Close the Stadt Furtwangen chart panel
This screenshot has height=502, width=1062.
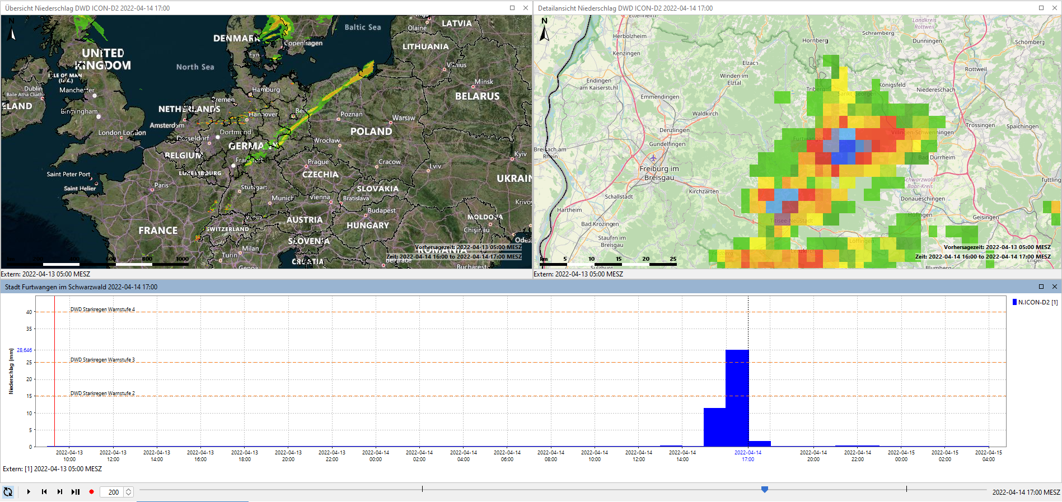pyautogui.click(x=1055, y=287)
